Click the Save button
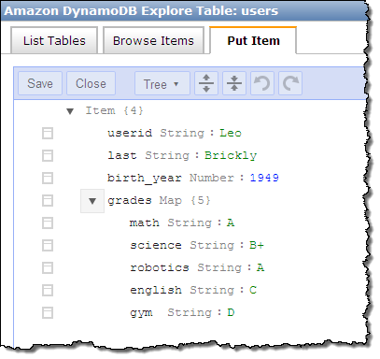Viewport: 380px width, 359px height. (x=40, y=83)
